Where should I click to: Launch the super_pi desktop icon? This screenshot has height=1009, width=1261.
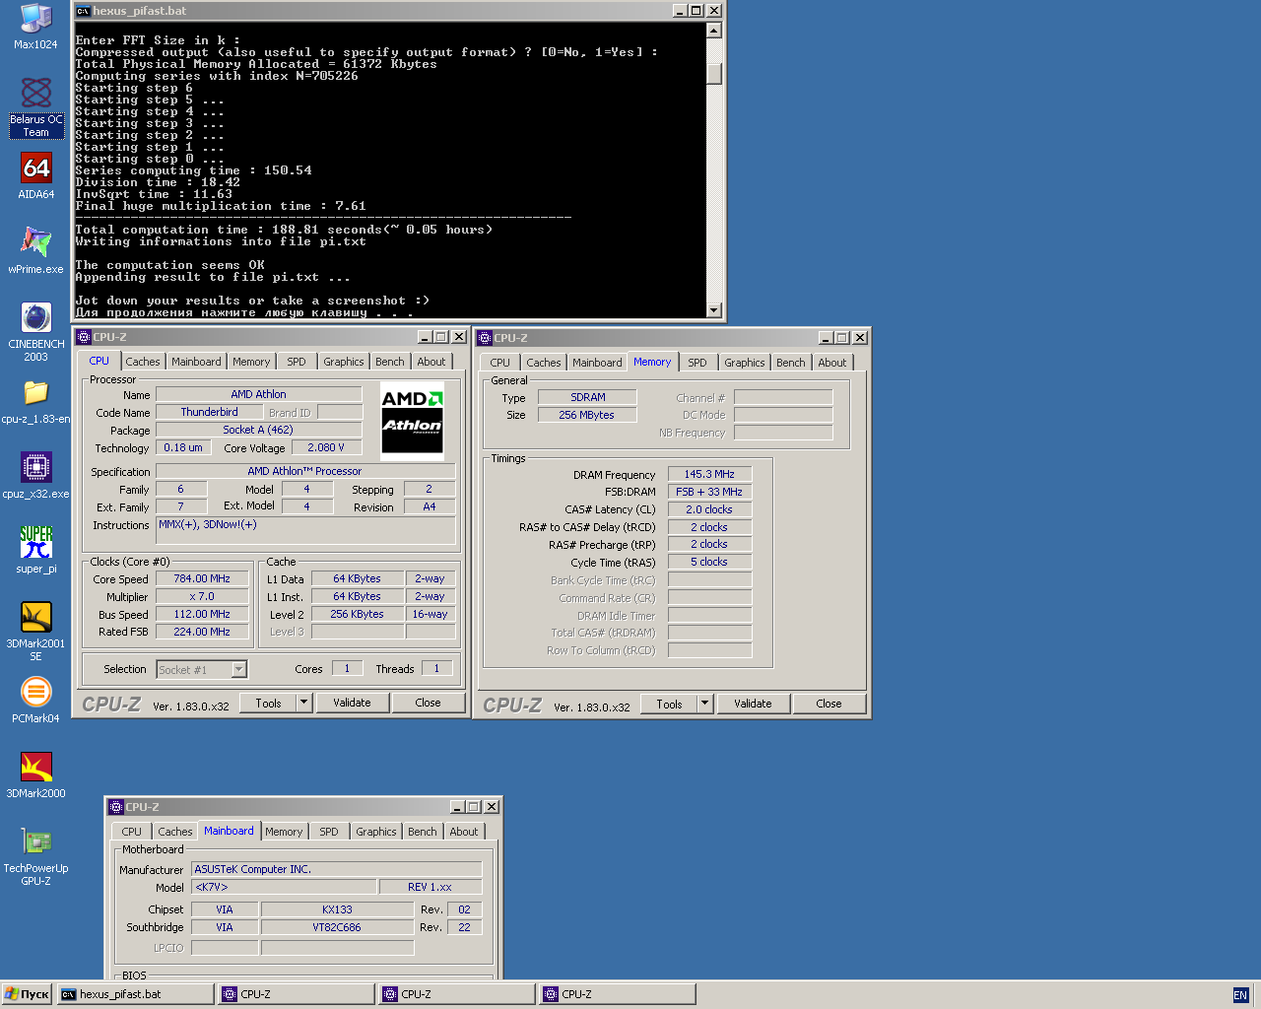pyautogui.click(x=35, y=550)
